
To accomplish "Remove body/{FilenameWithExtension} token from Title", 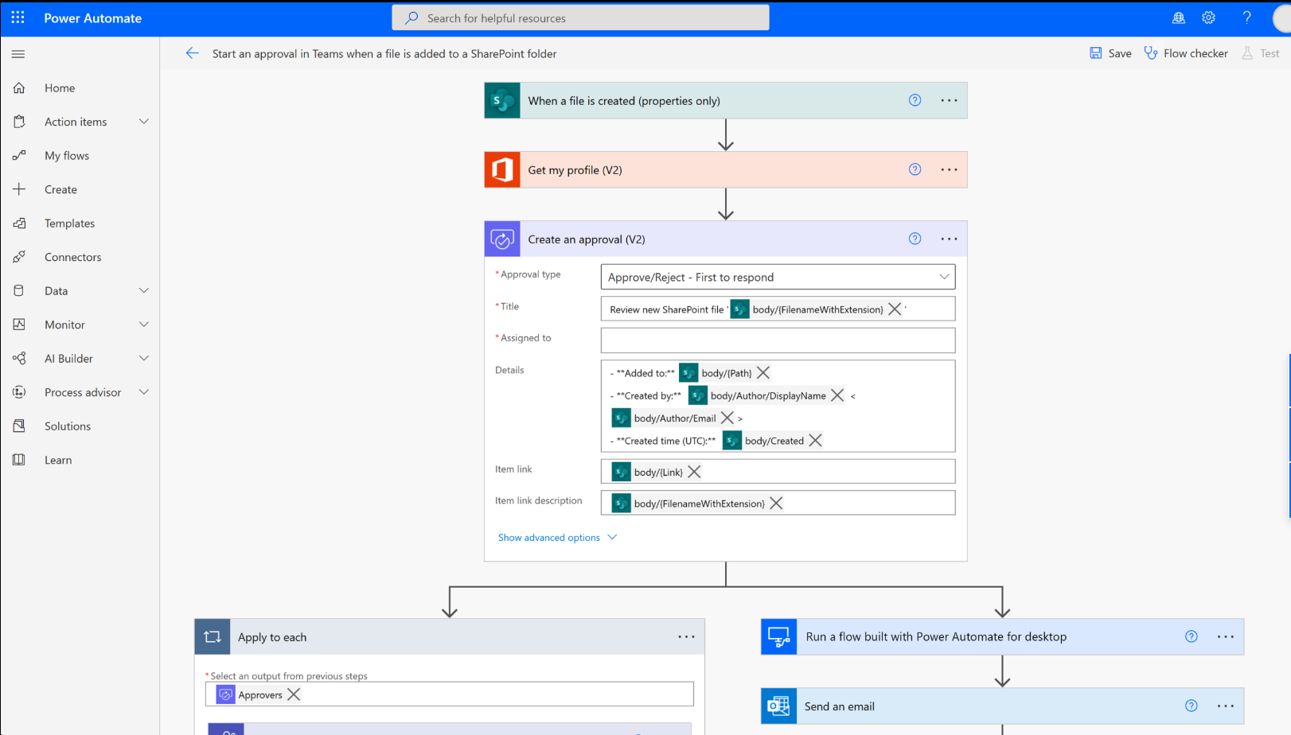I will [x=895, y=309].
